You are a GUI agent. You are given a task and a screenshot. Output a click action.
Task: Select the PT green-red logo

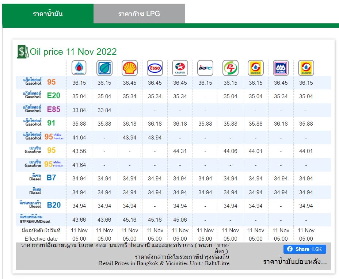click(231, 68)
